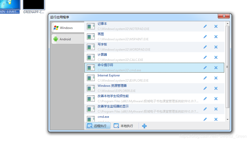
Task: Click path C:\Windows\system32\NOTEPAD.EXE
Action: [123, 29]
